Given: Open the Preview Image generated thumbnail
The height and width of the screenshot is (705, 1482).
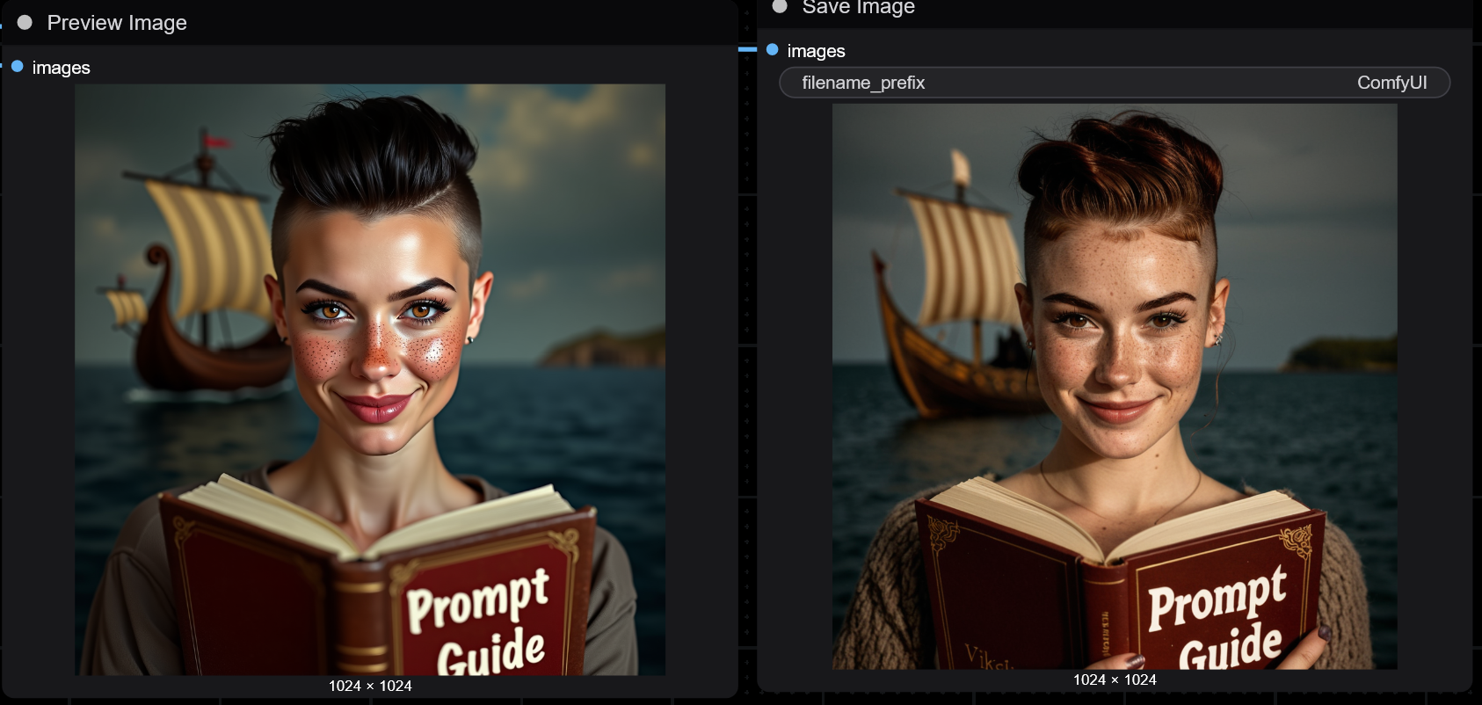Looking at the screenshot, I should pos(370,380).
